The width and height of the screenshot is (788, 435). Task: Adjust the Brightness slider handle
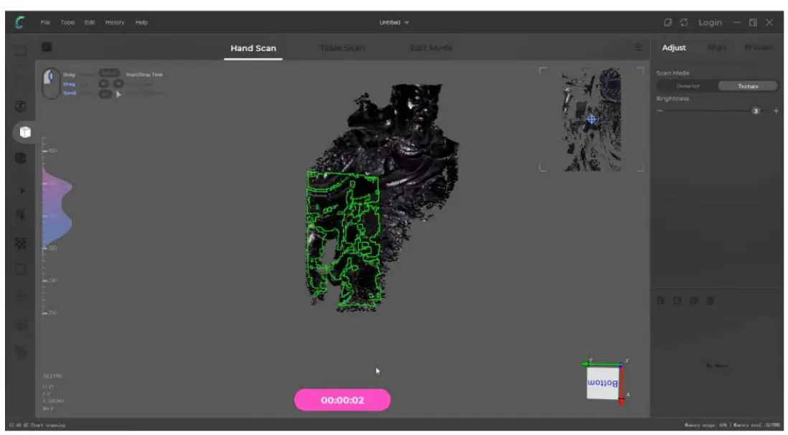click(x=755, y=111)
